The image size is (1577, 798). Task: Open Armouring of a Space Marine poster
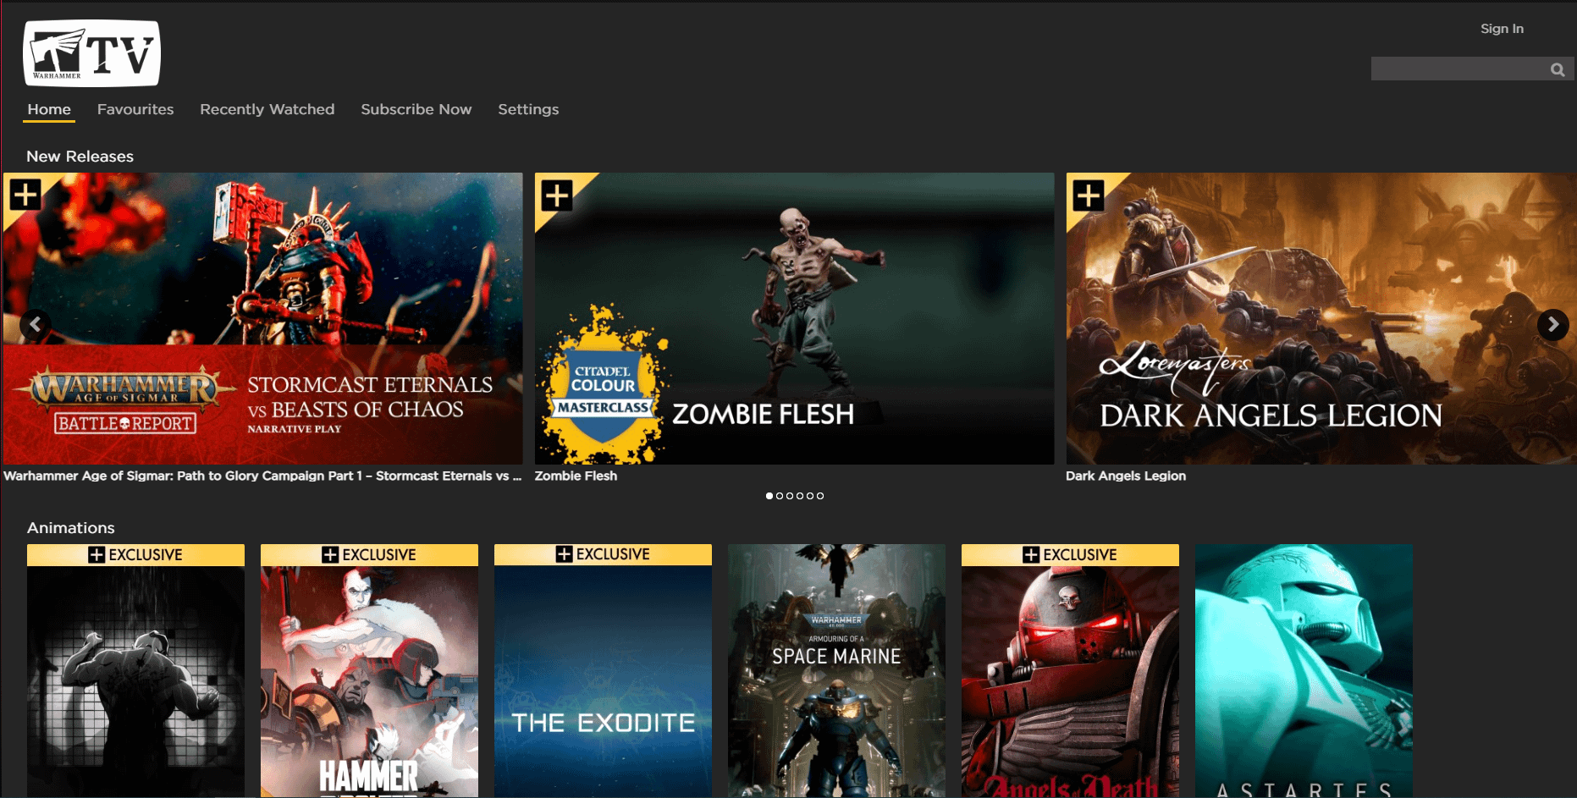coord(836,671)
